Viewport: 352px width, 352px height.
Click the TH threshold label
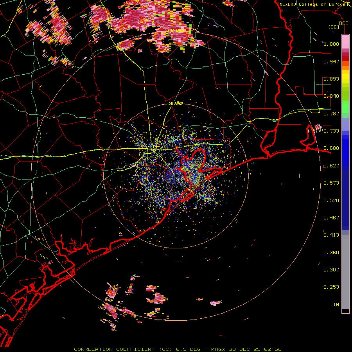point(336,305)
